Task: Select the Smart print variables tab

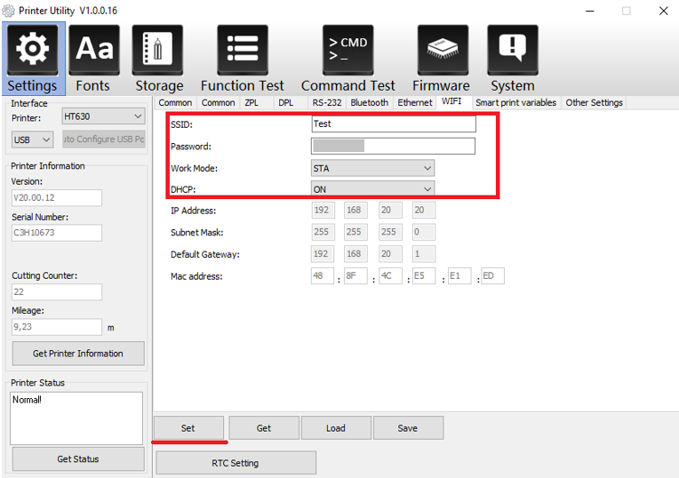Action: tap(515, 103)
